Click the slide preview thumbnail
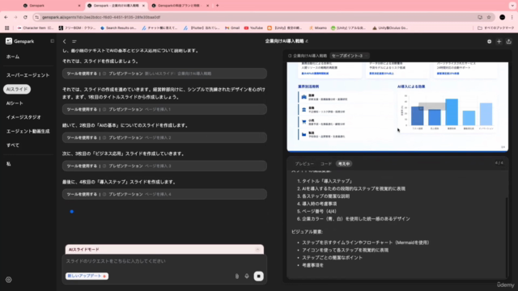518x291 pixels. click(x=397, y=107)
